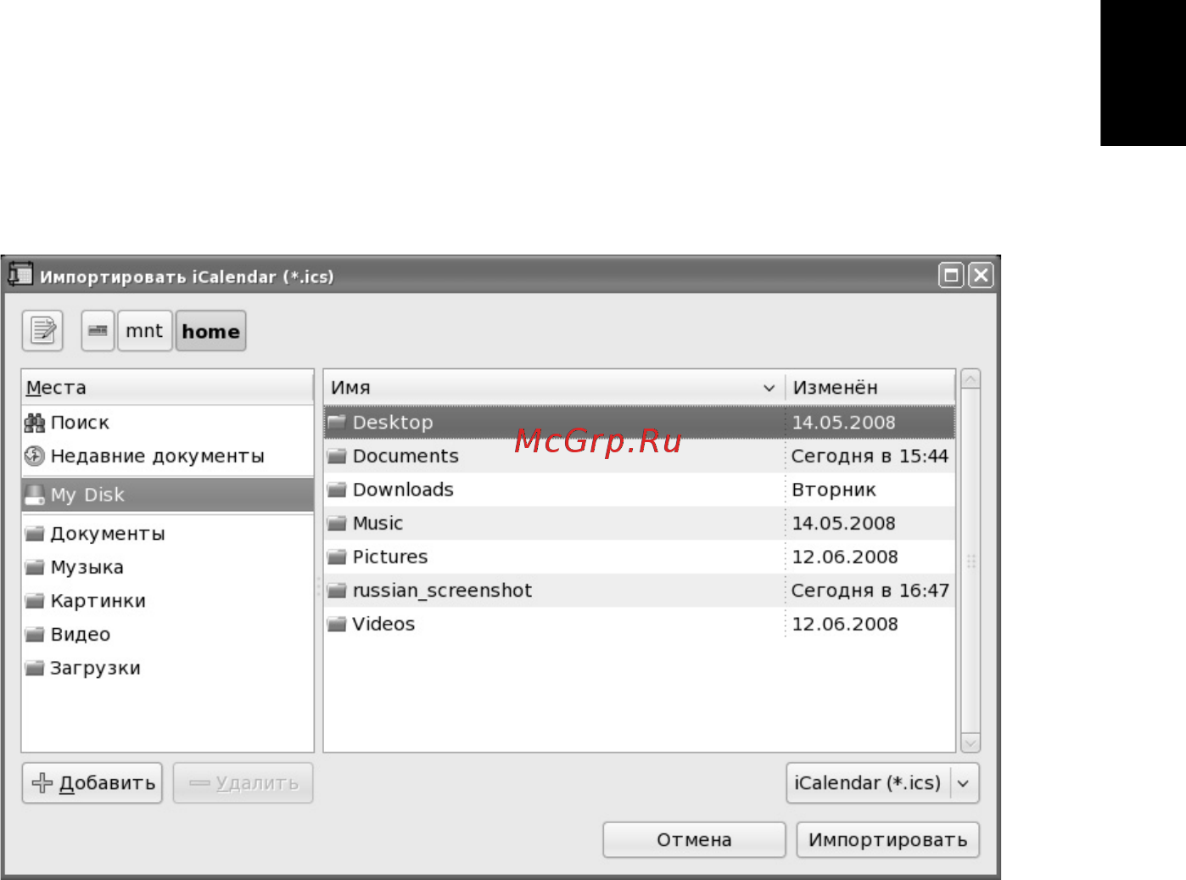
Task: Click the folder icon beside Музыка
Action: coord(35,567)
